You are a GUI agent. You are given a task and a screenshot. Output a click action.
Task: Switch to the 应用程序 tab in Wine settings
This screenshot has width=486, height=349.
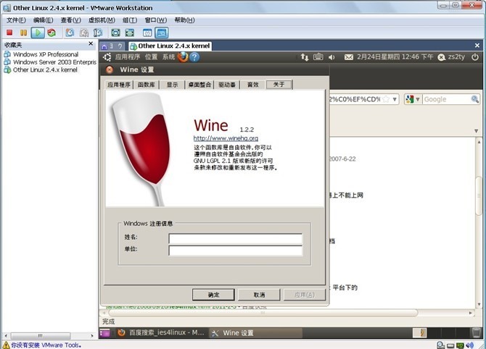119,85
